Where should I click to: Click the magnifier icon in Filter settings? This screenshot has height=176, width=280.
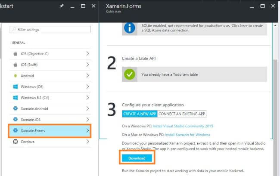[x=14, y=29]
